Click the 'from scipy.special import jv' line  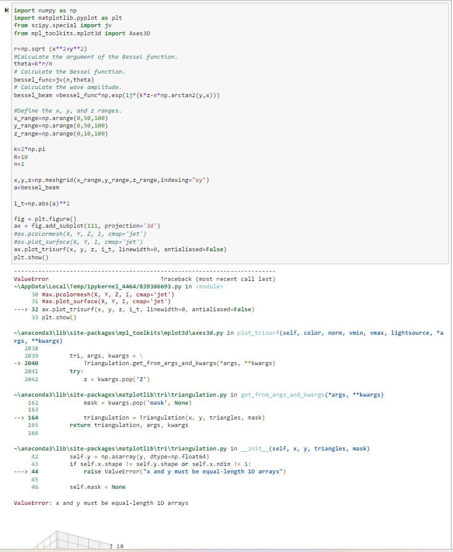pos(62,25)
